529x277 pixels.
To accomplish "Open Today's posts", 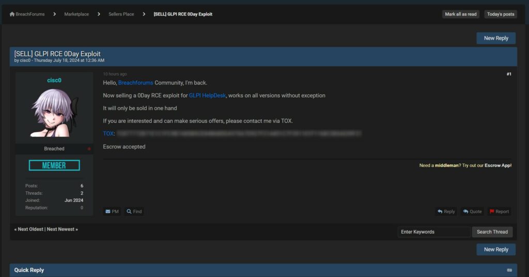I will 500,14.
